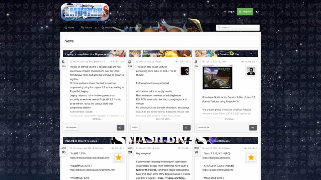Click 'Continue...' in the Legacy article
The height and width of the screenshot is (180, 321).
pyautogui.click(x=97, y=119)
